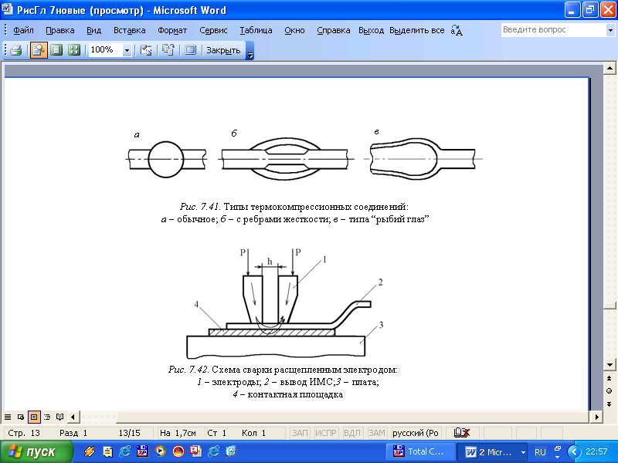This screenshot has width=618, height=463.
Task: Select the Print Layout view icon
Action: tap(34, 417)
